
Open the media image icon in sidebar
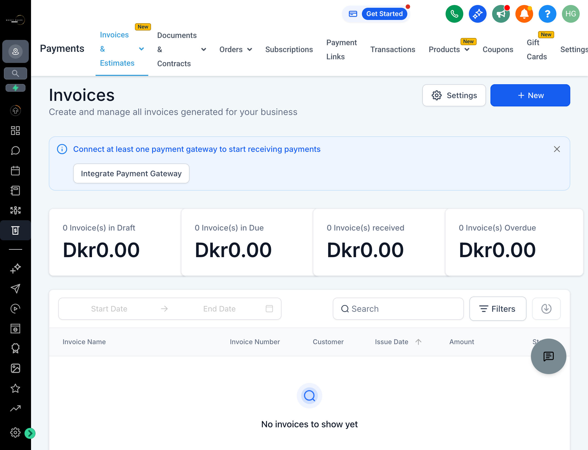[16, 368]
